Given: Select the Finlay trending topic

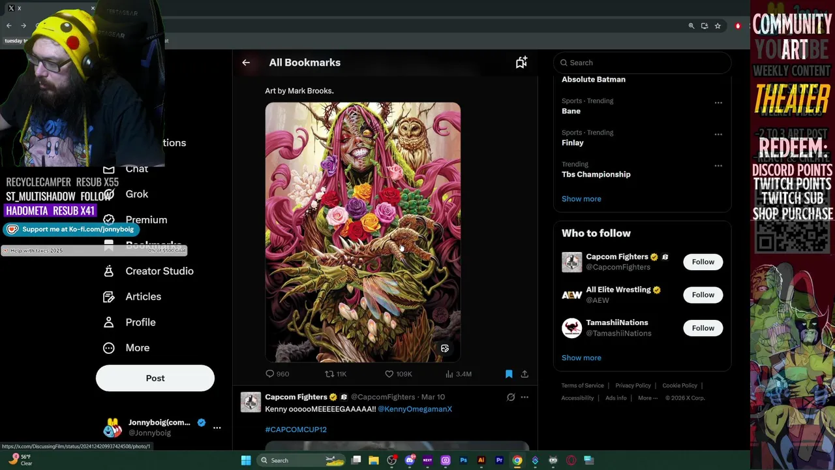Looking at the screenshot, I should (573, 143).
